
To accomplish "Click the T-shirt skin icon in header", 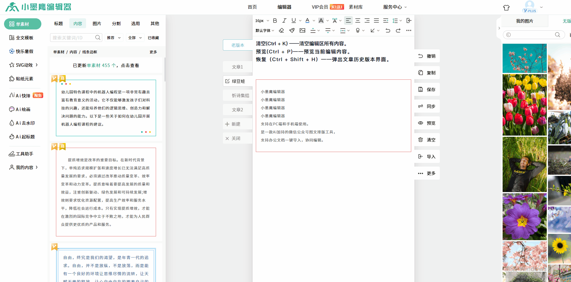I will click(x=506, y=7).
